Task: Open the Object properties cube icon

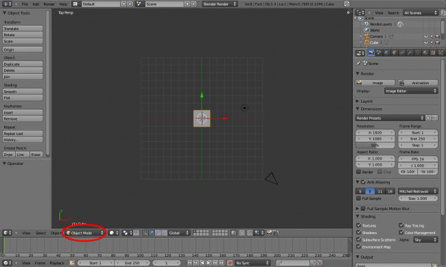Action: click(395, 53)
